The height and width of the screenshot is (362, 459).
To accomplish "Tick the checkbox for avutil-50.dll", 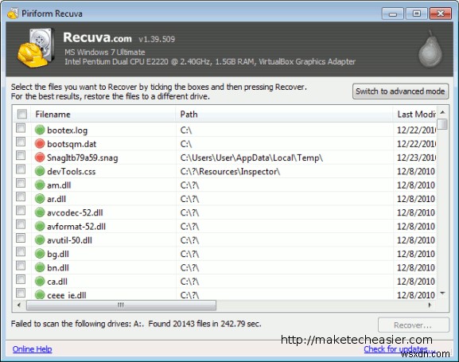I will coord(21,238).
